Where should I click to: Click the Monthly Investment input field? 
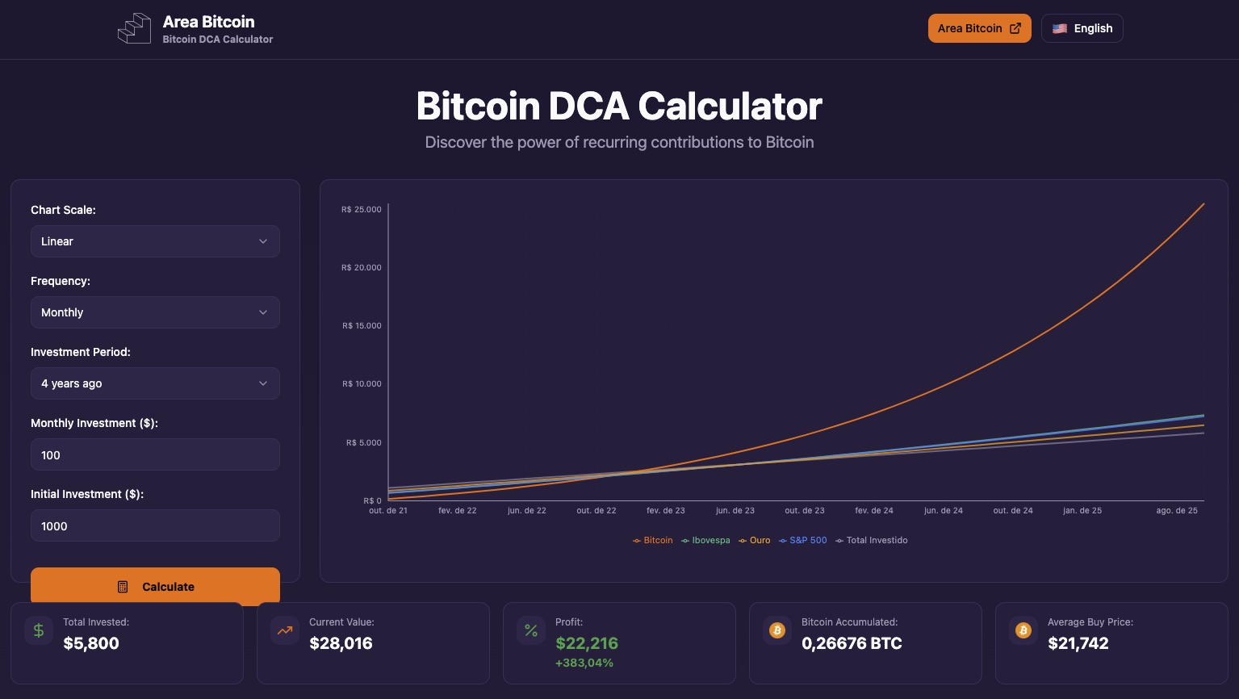[155, 455]
